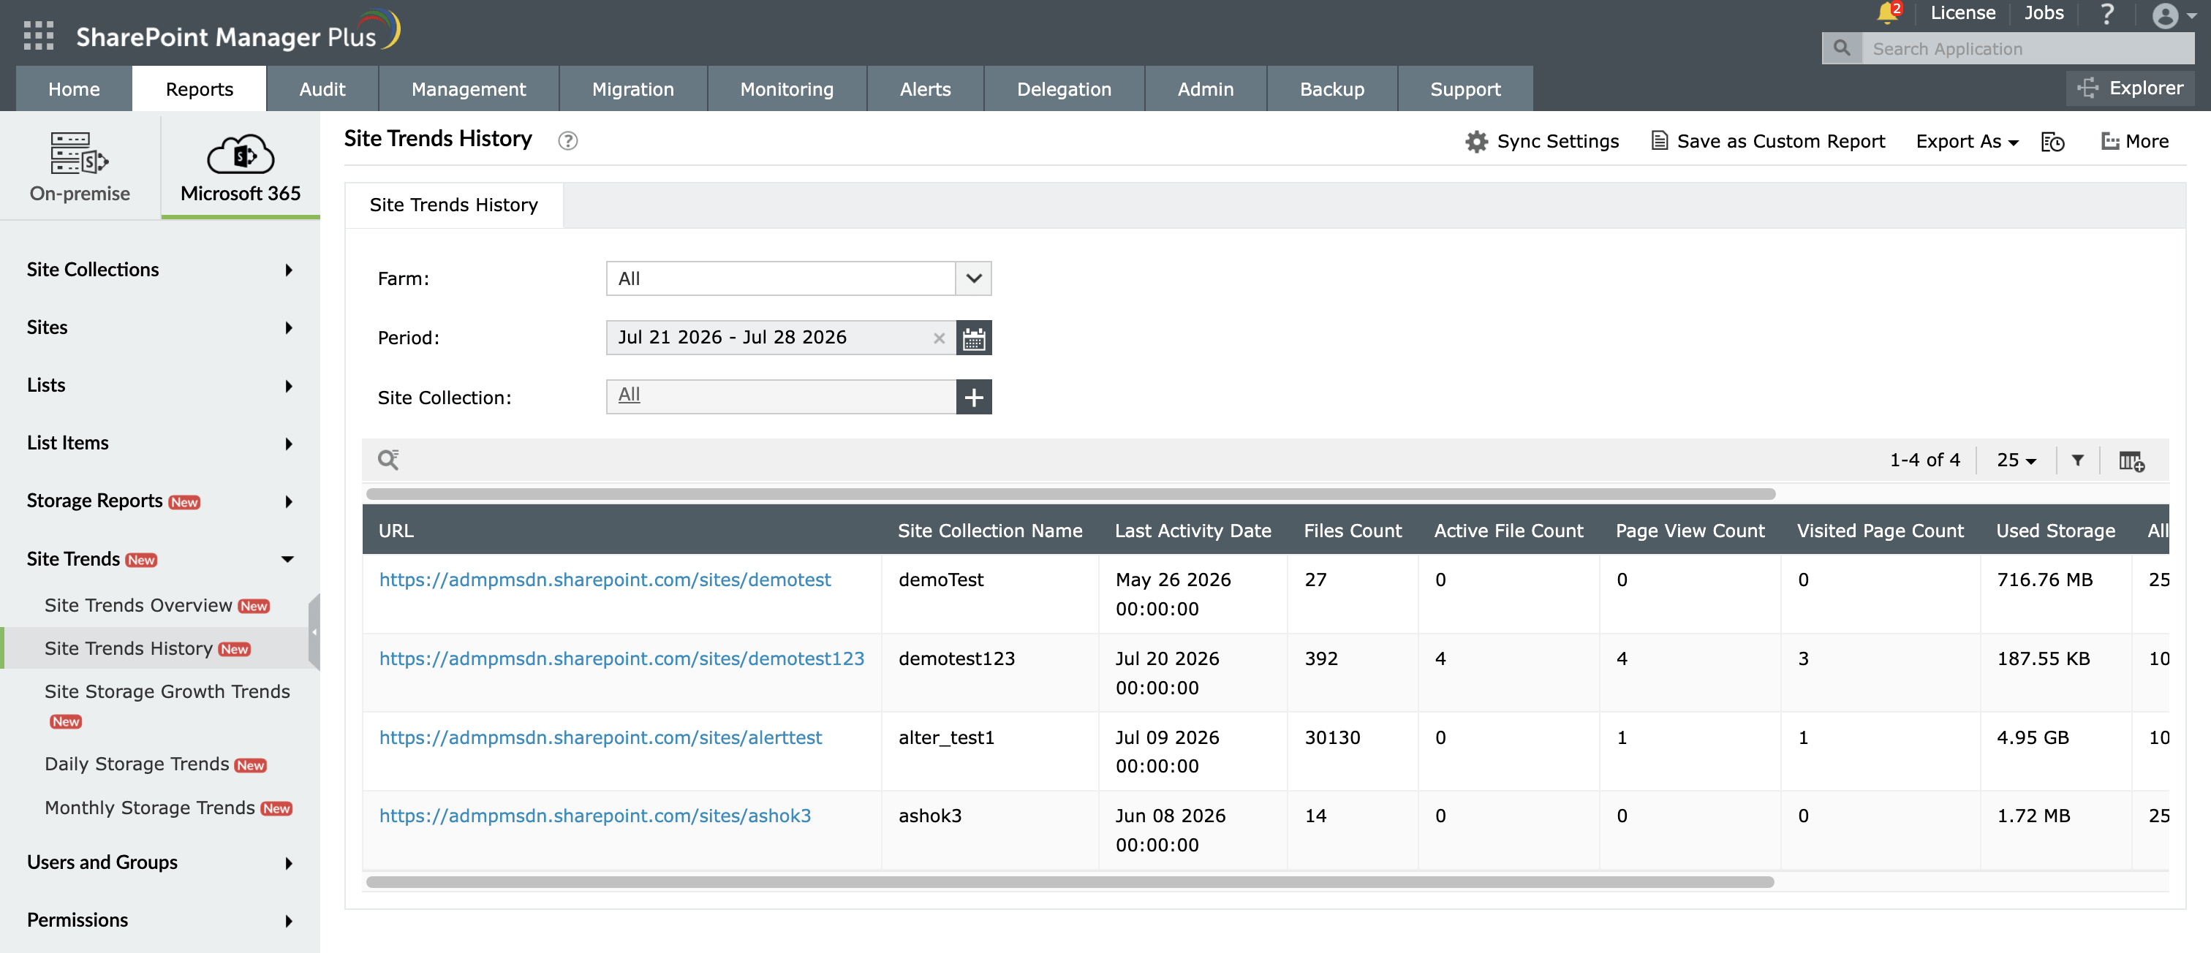Expand Site Collections in sidebar
This screenshot has width=2211, height=953.
[159, 270]
